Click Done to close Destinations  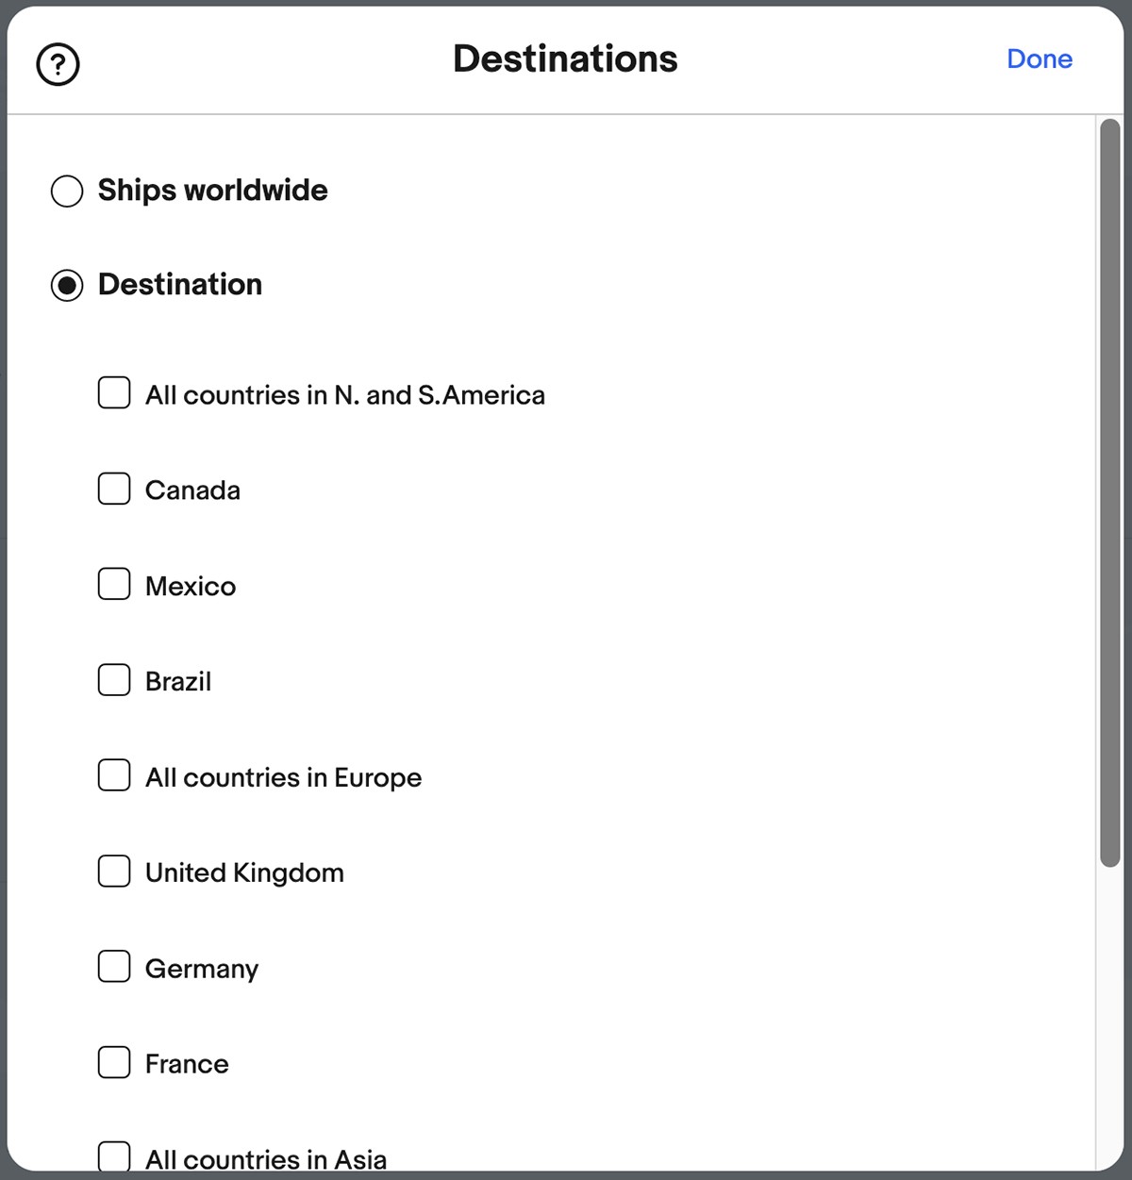click(1040, 58)
